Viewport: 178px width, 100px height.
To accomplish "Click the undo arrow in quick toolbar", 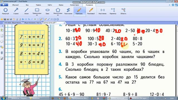I will (29, 19).
